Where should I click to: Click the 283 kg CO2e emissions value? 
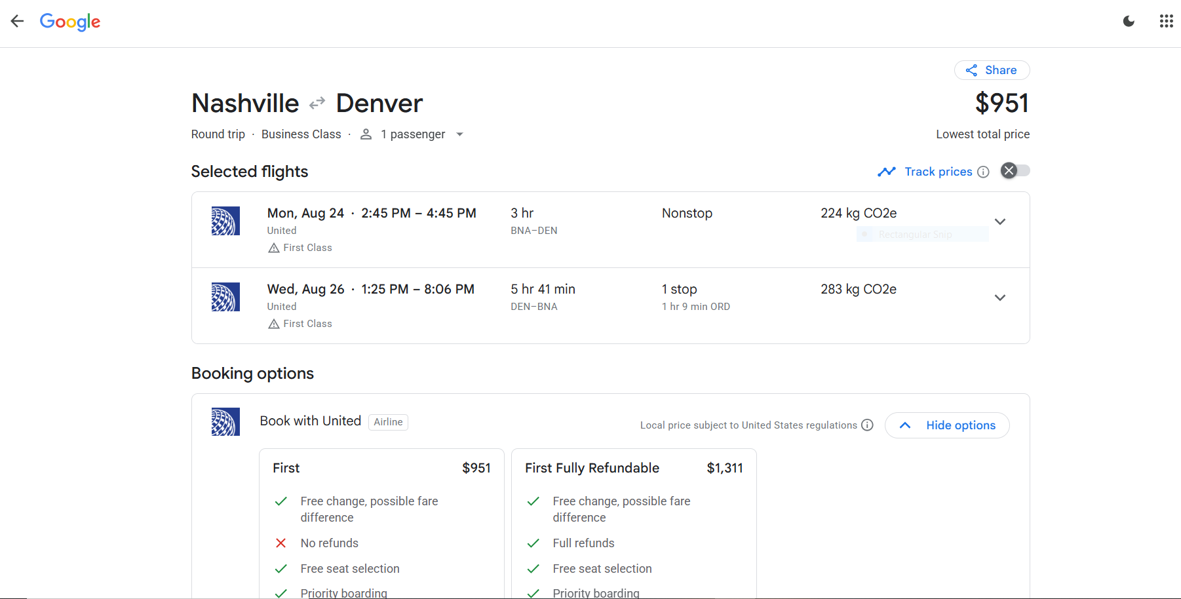[x=859, y=289]
